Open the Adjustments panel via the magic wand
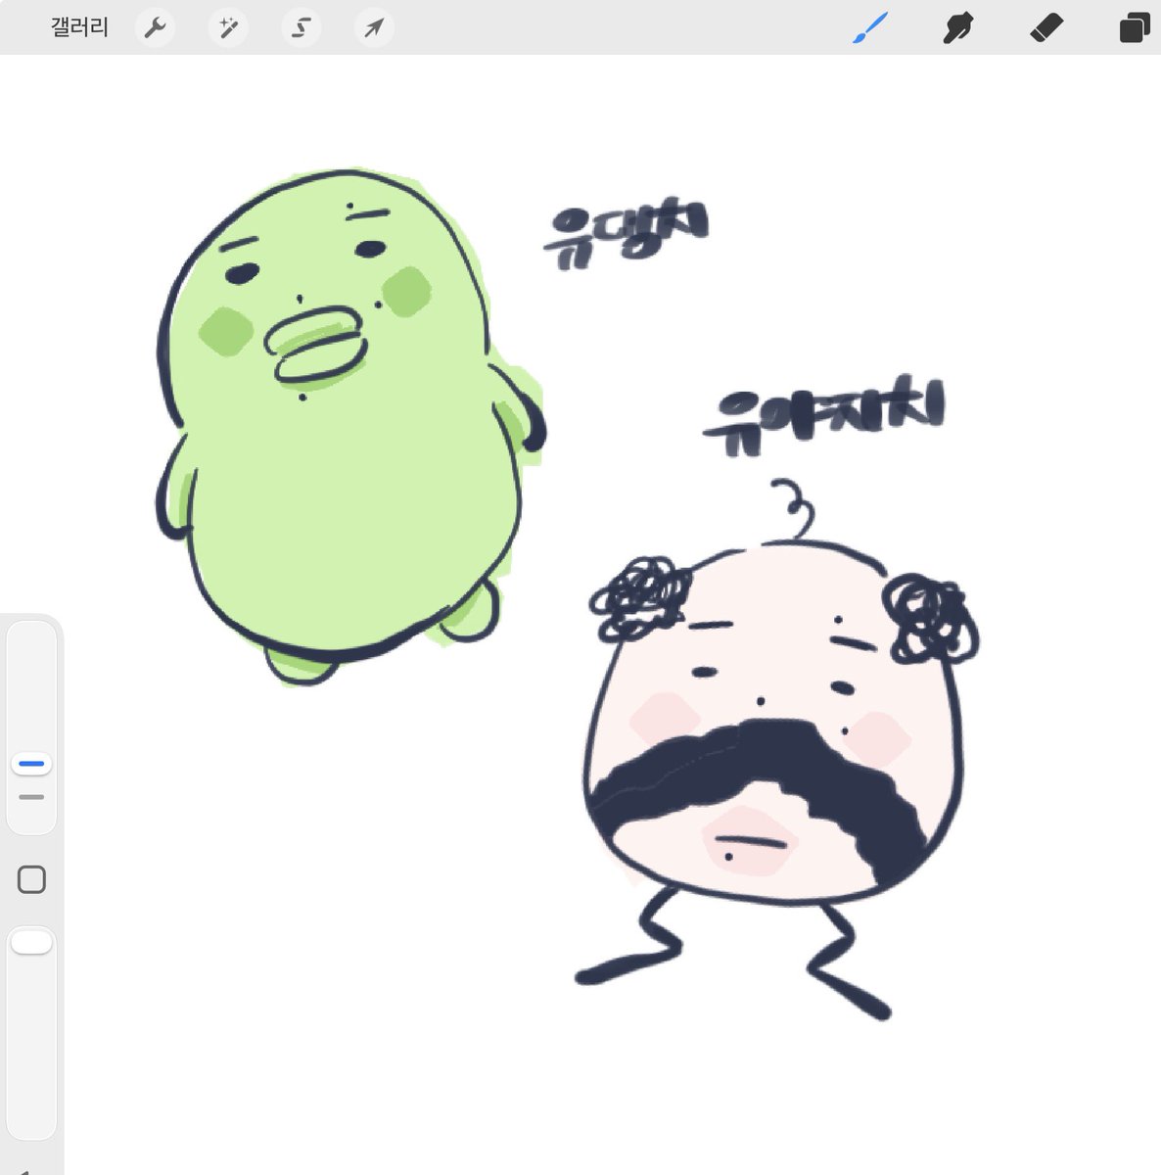 227,27
